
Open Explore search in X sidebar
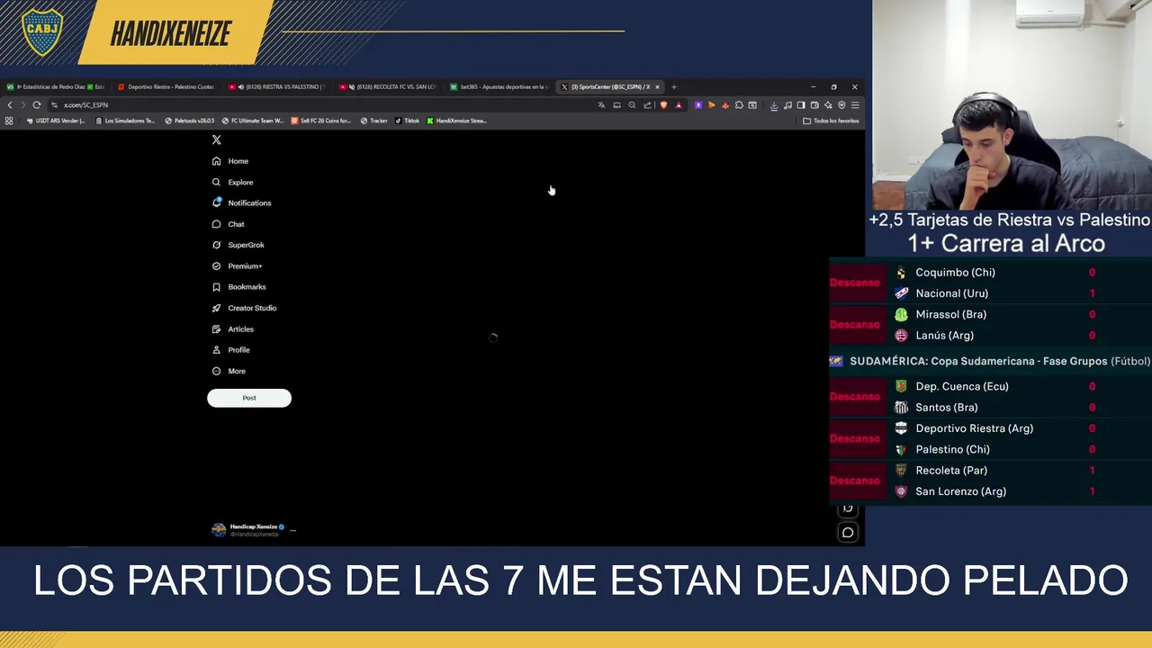pos(232,182)
